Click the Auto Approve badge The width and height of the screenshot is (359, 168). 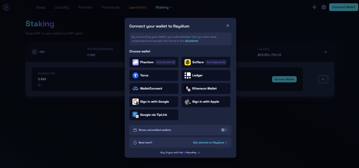pos(216,62)
